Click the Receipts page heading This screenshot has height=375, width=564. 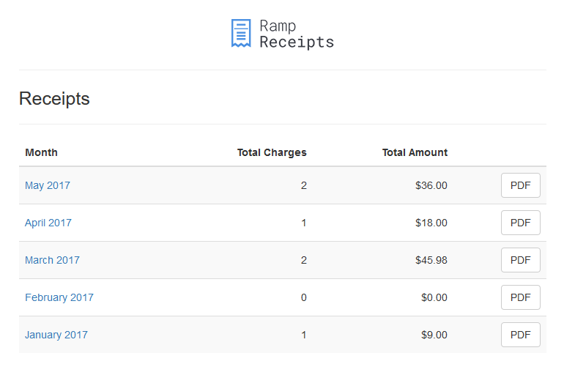(54, 99)
